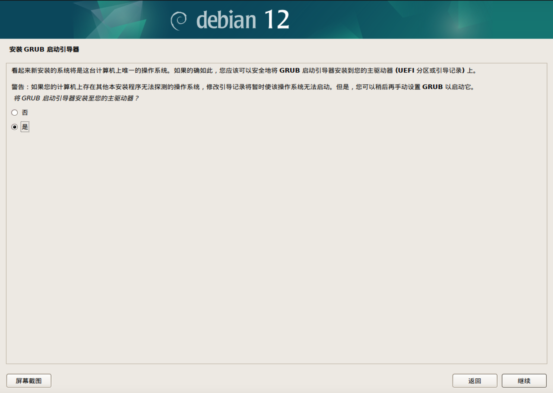Click the Debian swirl logo
Screen dimensions: 553x393
coord(179,21)
